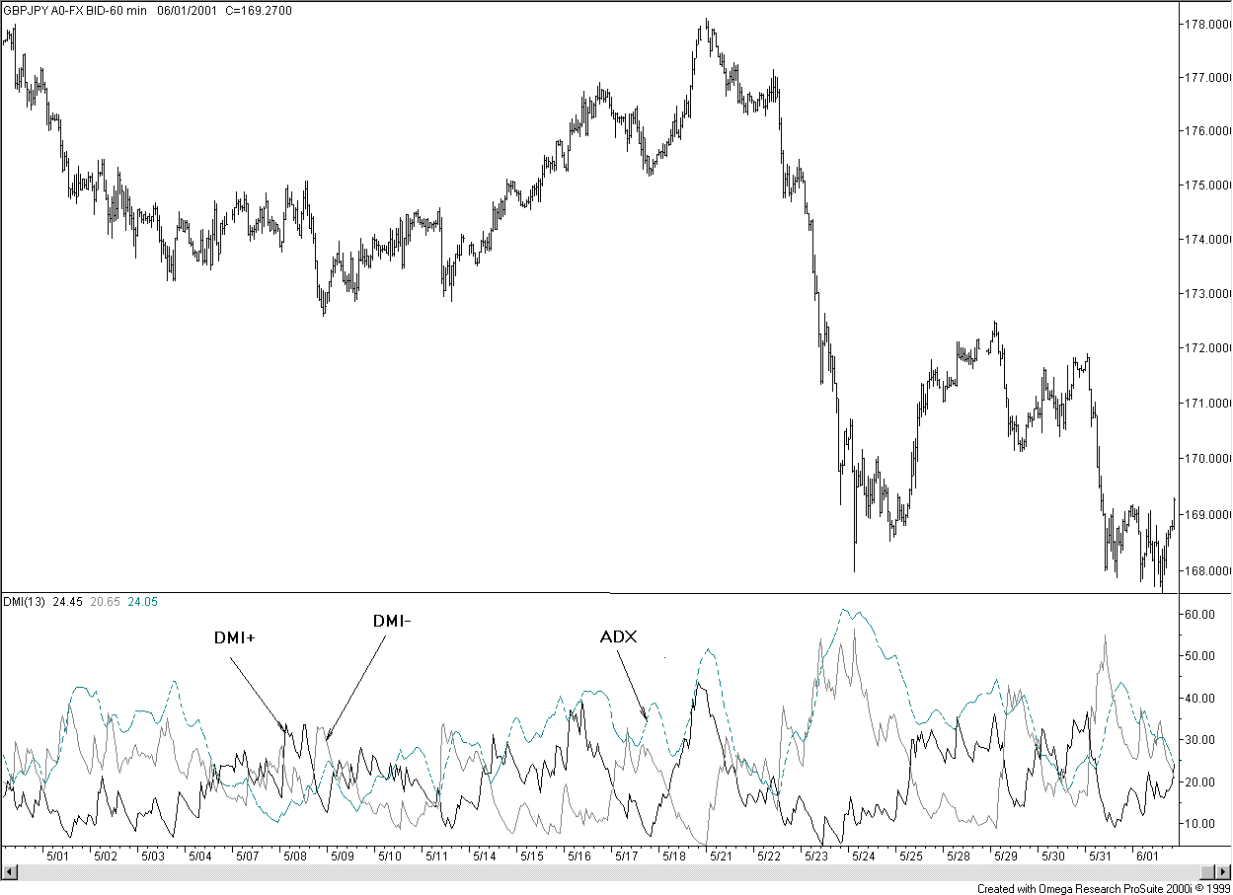Click the 60.00 level on indicator axis
The height and width of the screenshot is (895, 1233).
[x=1198, y=614]
